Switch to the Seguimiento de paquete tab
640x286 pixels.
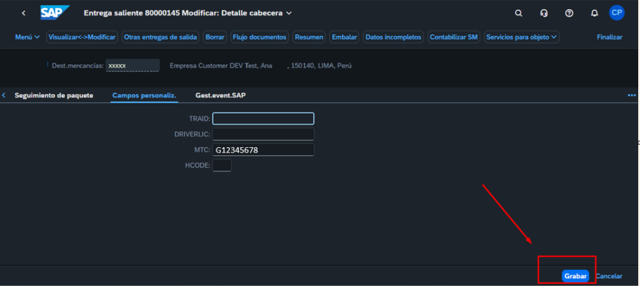(54, 96)
